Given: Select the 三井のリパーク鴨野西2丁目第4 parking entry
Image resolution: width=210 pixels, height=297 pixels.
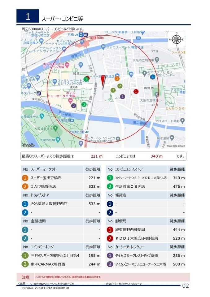Looking at the screenshot, I should point(55,256).
